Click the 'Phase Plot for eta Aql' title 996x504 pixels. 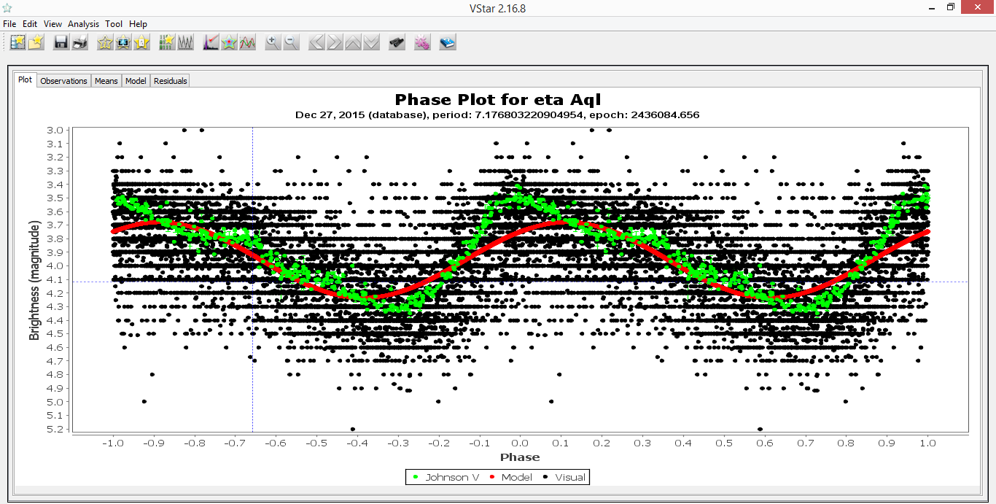(x=498, y=99)
